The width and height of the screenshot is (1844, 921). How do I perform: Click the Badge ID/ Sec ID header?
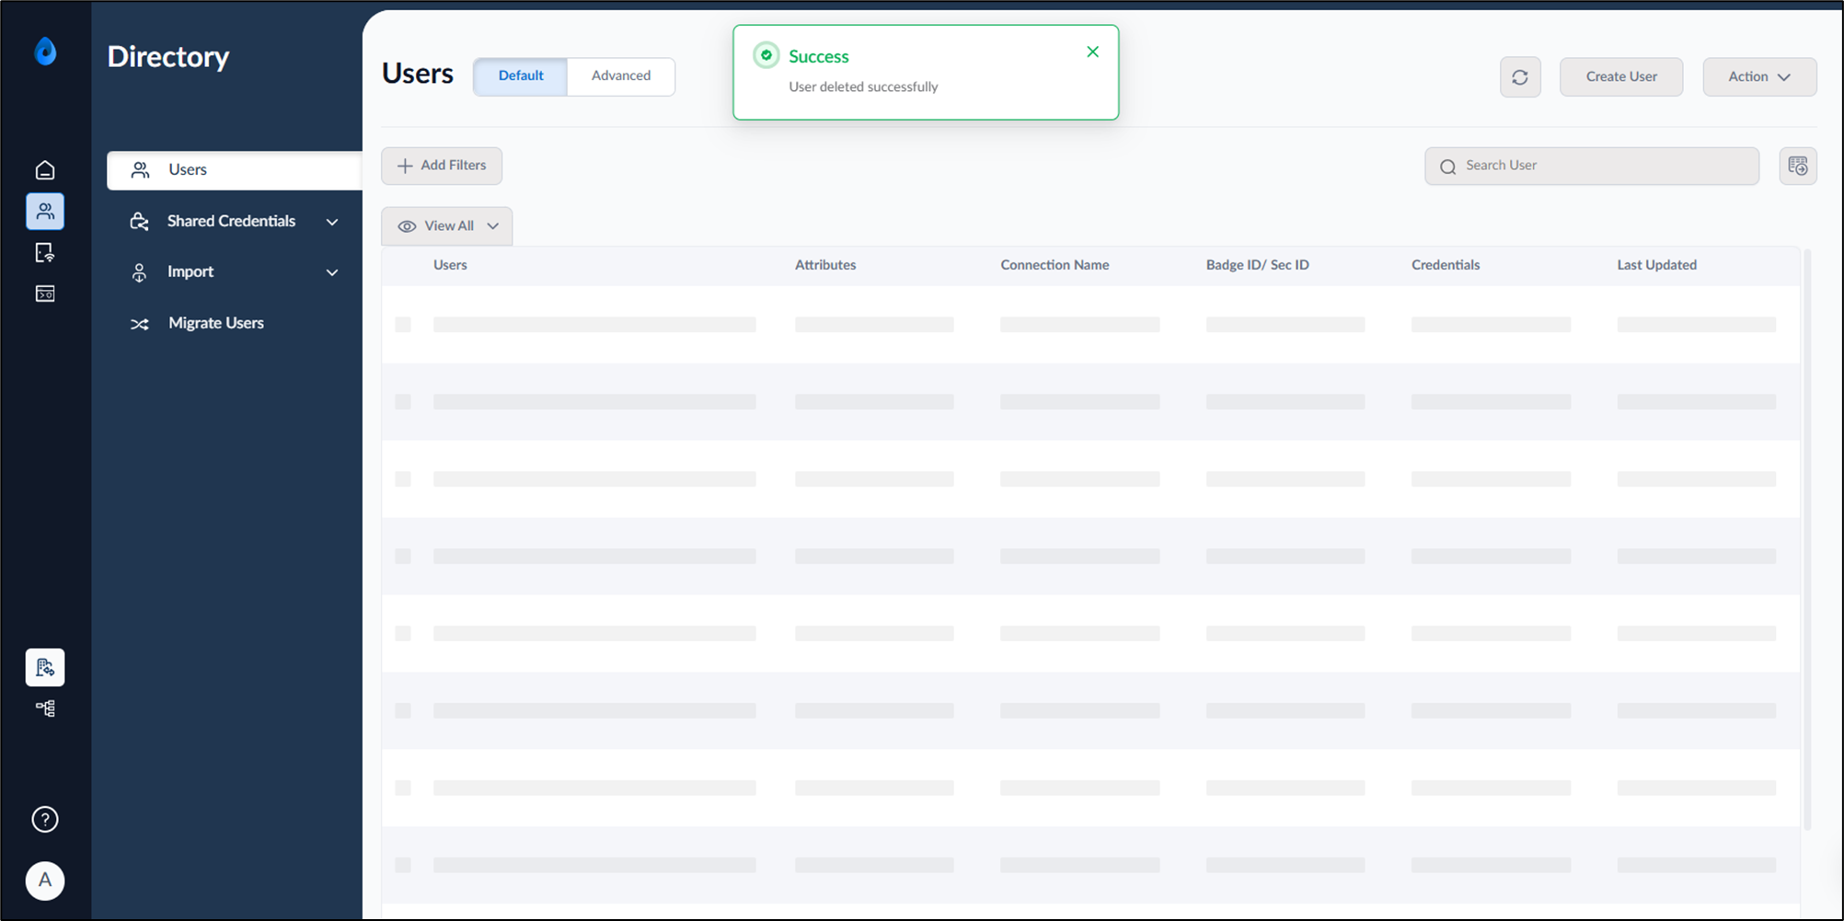[x=1257, y=265]
